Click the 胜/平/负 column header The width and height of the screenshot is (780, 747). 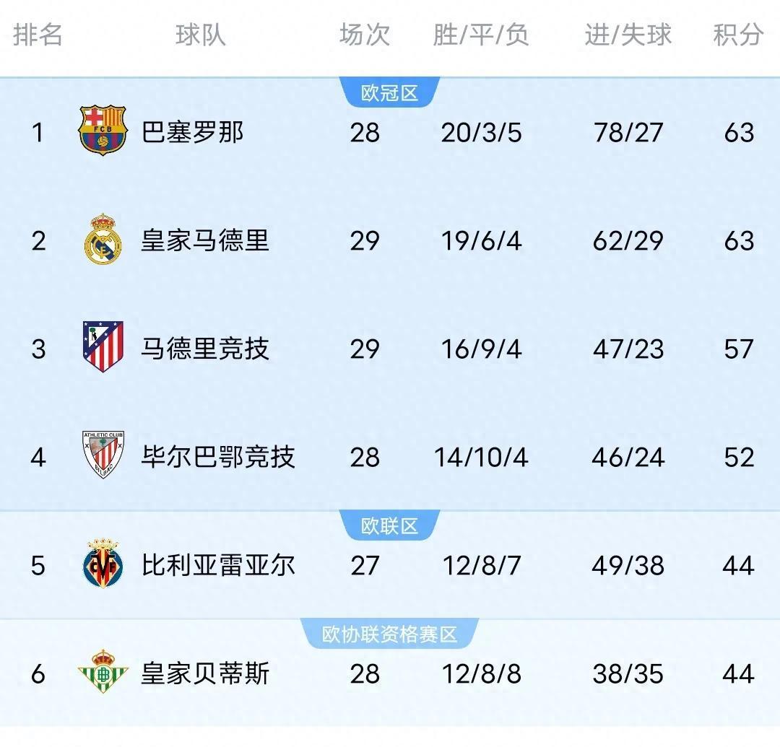pyautogui.click(x=481, y=35)
